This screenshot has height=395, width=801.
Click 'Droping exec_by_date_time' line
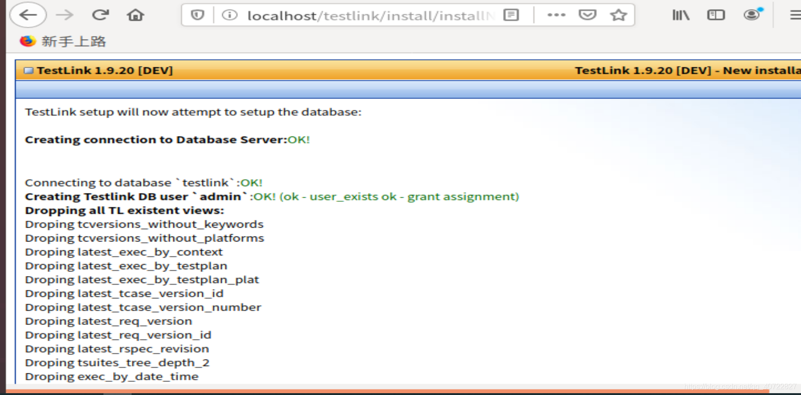tap(112, 377)
